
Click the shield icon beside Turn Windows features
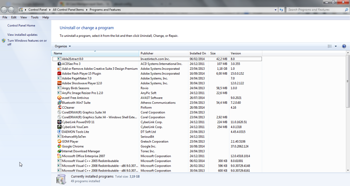tap(3, 41)
